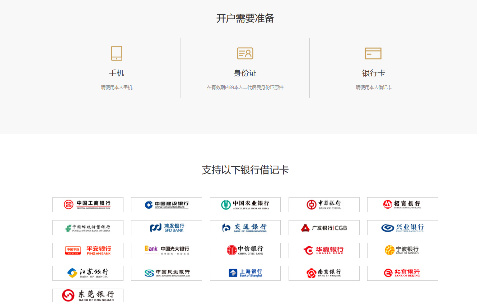477x308 pixels.
Task: Select the ICBC 中国工商银行 logo
Action: (88, 205)
